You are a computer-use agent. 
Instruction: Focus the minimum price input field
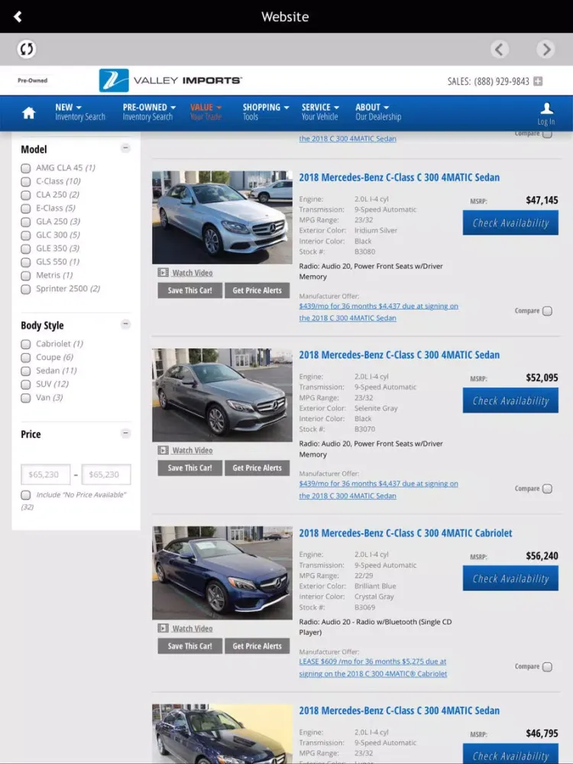pos(45,474)
